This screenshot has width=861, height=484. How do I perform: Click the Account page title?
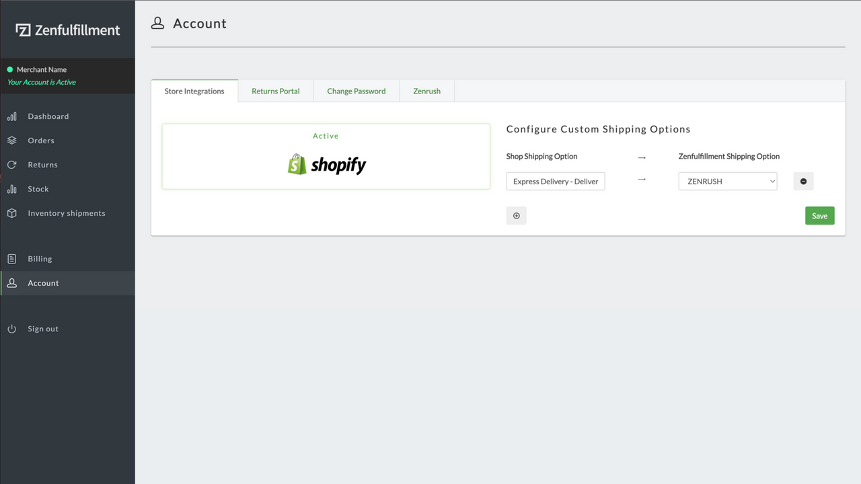(x=200, y=24)
